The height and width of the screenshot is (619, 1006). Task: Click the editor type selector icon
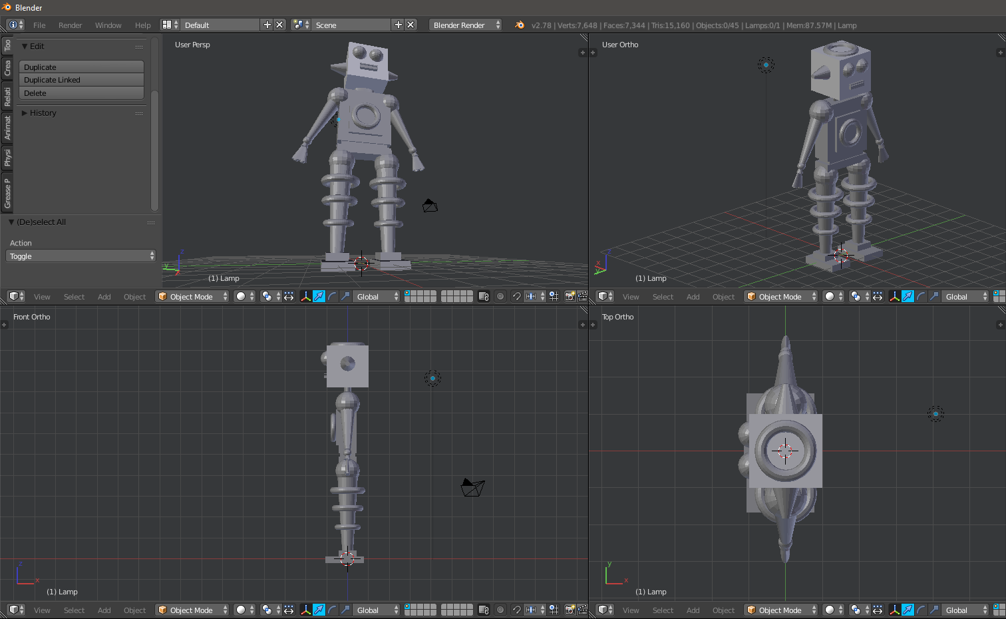pos(15,296)
